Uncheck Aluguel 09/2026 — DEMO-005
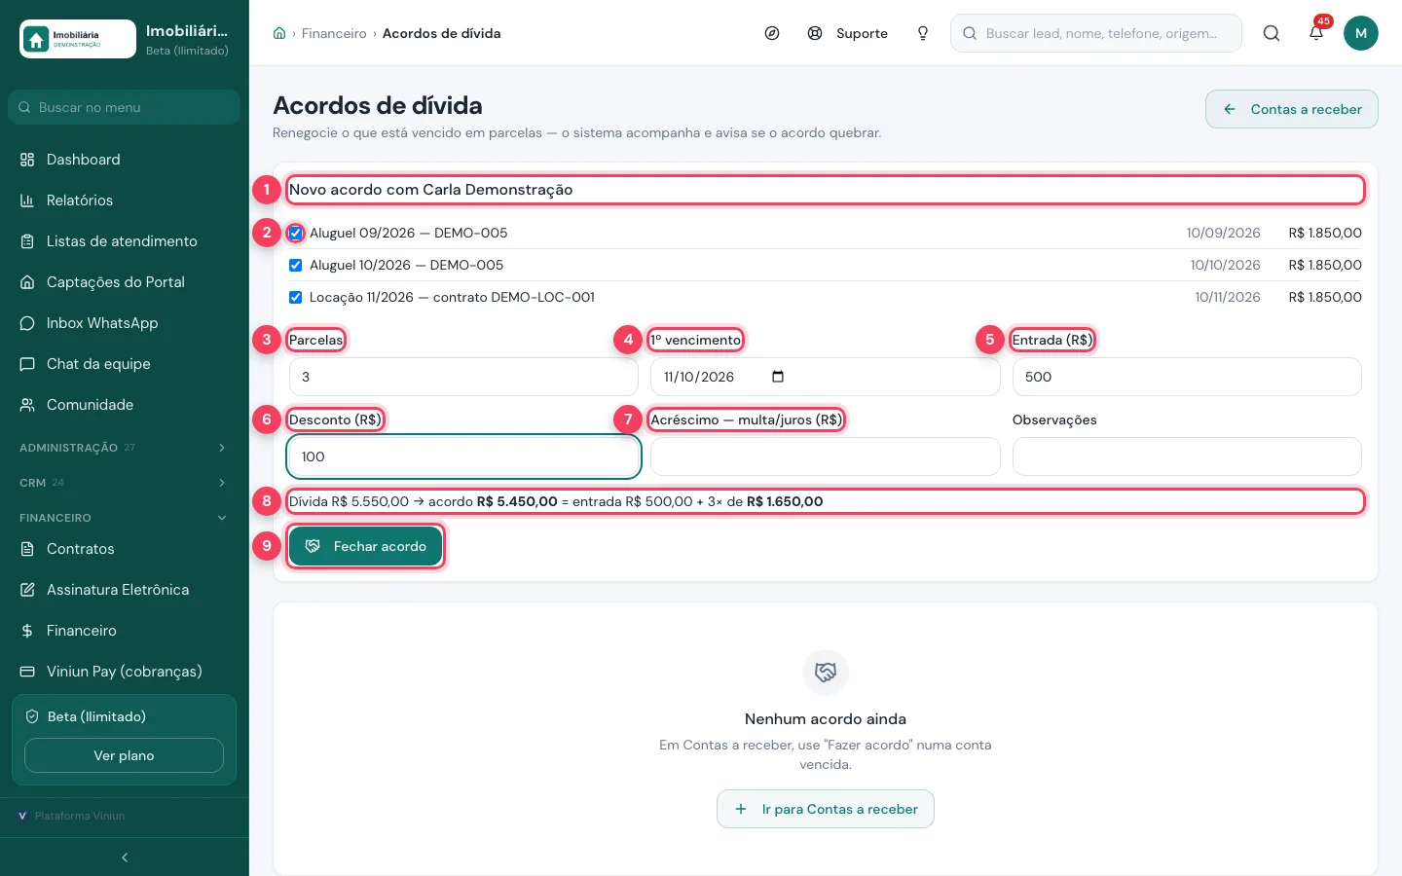The image size is (1402, 876). pos(295,233)
